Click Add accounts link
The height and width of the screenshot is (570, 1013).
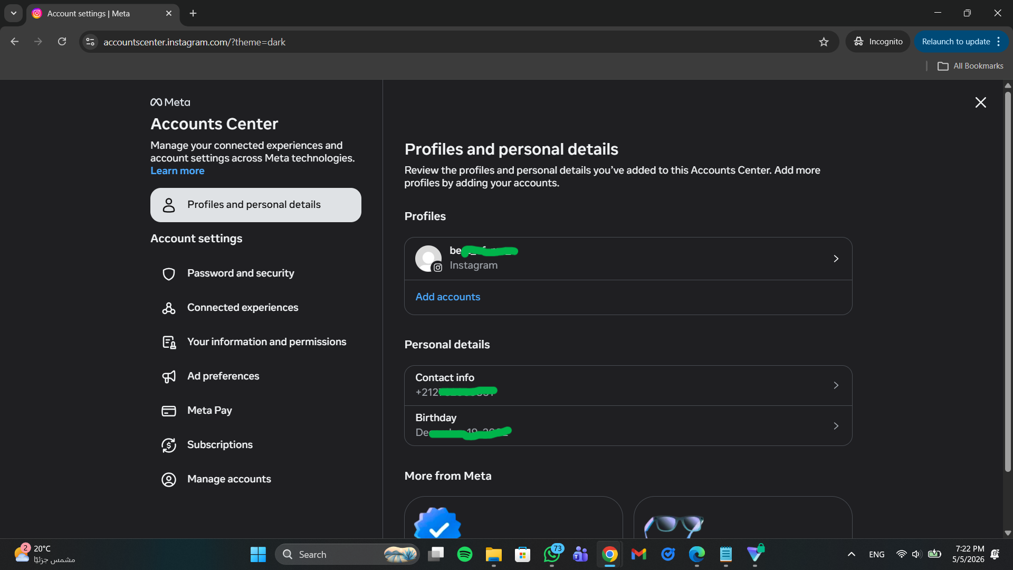448,297
